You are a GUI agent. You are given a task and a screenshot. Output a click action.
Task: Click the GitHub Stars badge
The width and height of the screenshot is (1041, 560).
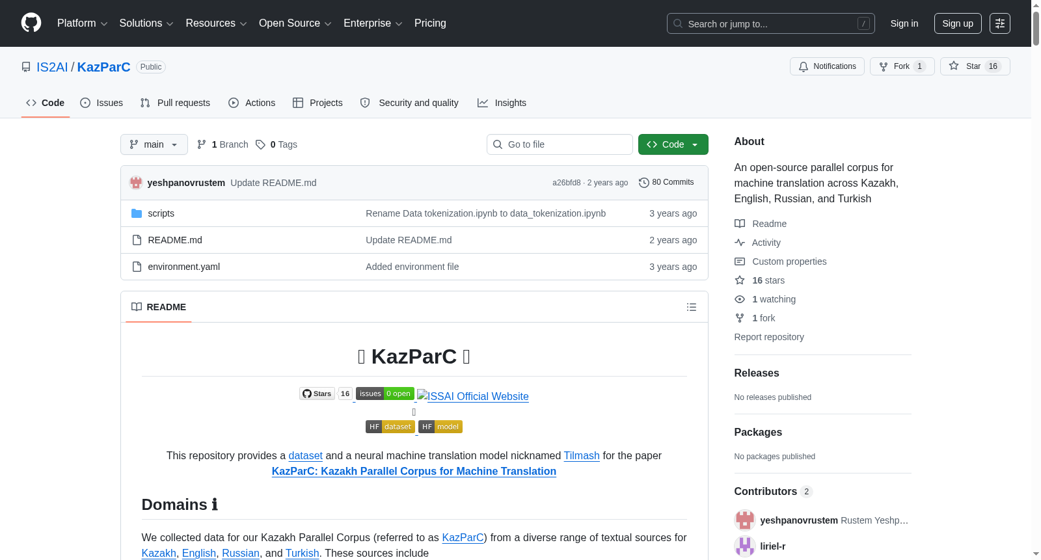click(x=326, y=393)
